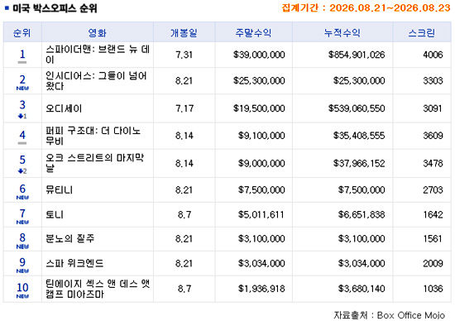
Task: Click the 스크린 column header
Action: pos(422,33)
